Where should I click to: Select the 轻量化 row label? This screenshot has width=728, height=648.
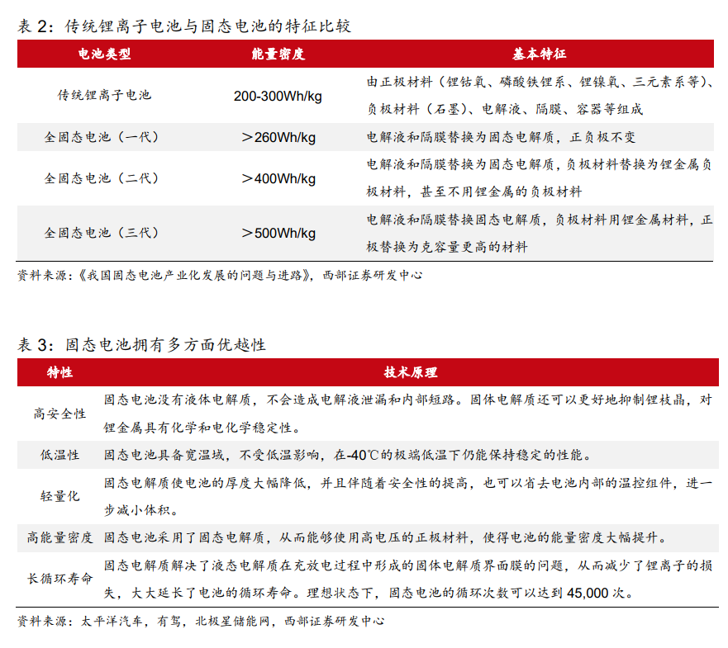tap(59, 496)
